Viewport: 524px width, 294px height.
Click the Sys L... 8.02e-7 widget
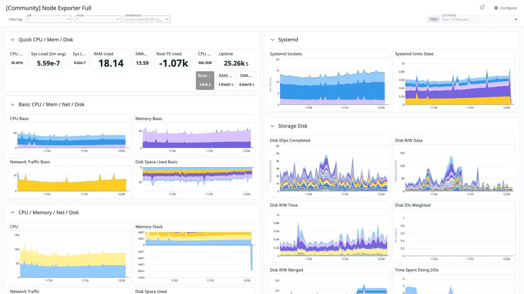(x=80, y=59)
